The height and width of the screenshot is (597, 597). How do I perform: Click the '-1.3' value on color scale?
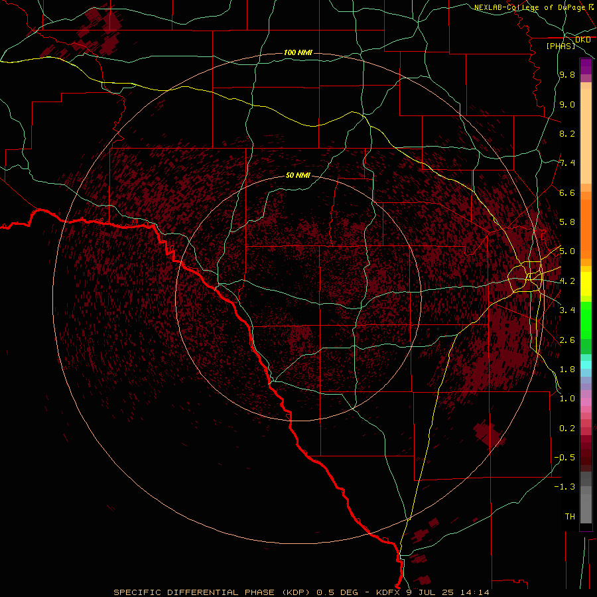pyautogui.click(x=564, y=487)
